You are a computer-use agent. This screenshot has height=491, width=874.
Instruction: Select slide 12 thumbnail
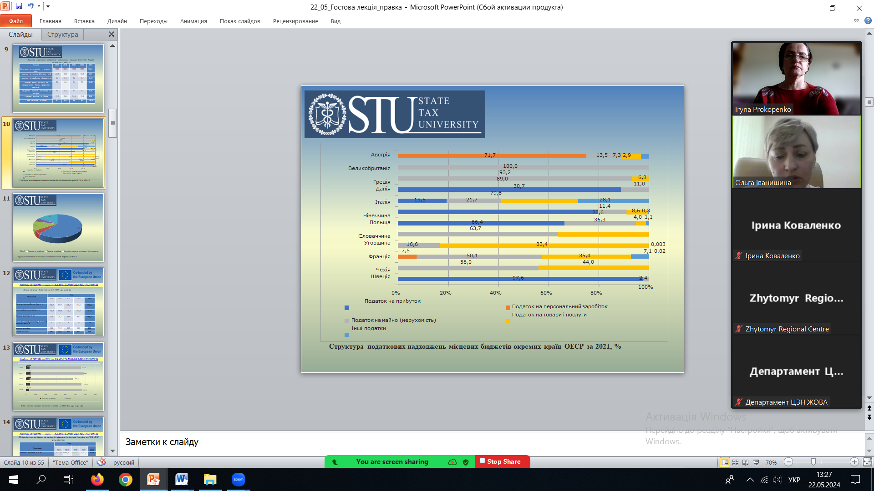pyautogui.click(x=58, y=302)
